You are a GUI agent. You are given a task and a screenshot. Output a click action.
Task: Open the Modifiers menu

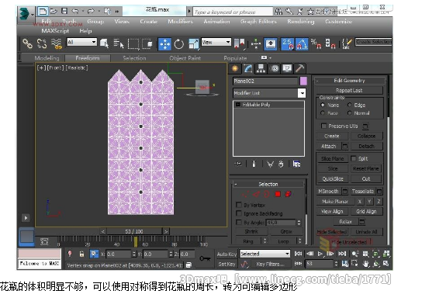coord(180,22)
